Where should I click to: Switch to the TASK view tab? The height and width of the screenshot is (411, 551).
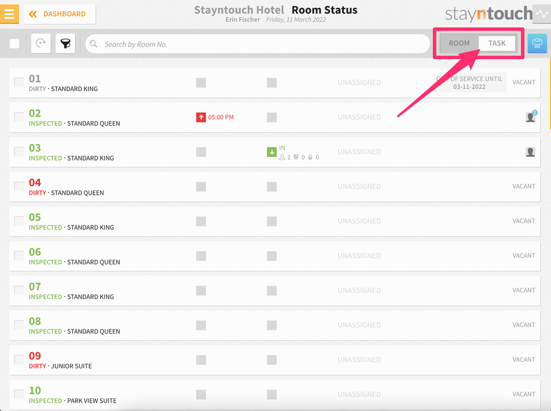(x=497, y=43)
